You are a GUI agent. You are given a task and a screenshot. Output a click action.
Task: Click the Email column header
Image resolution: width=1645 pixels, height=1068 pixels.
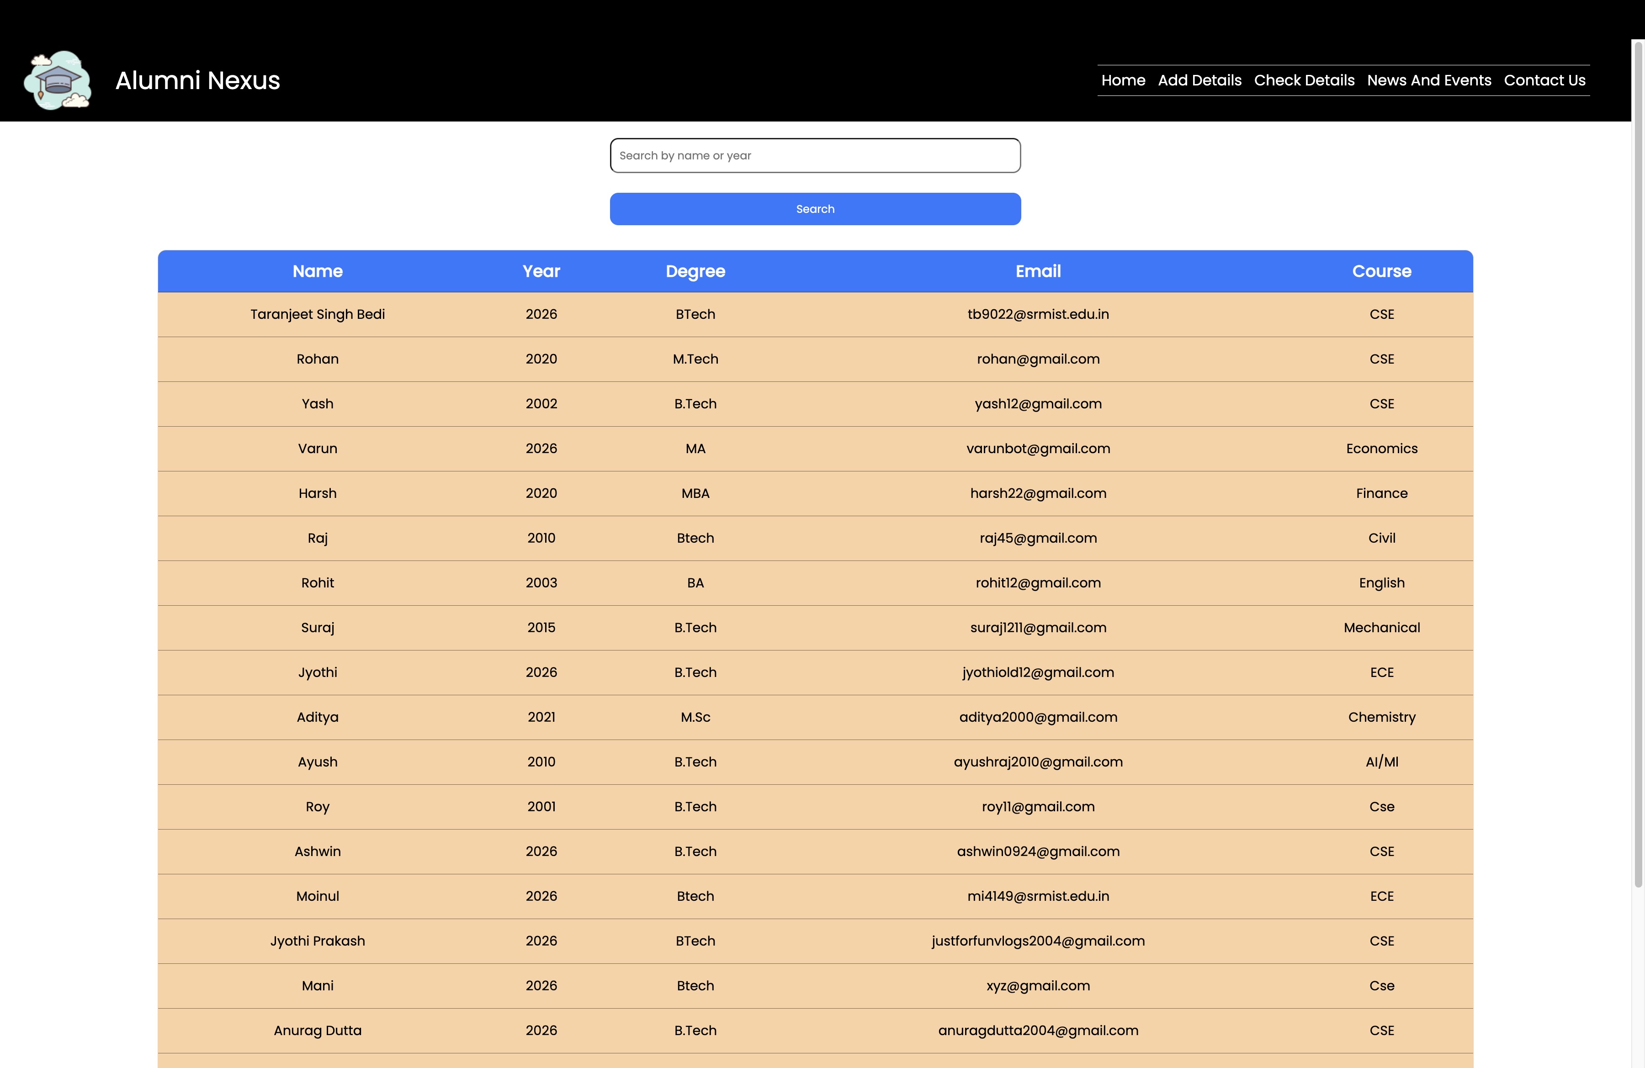point(1037,271)
